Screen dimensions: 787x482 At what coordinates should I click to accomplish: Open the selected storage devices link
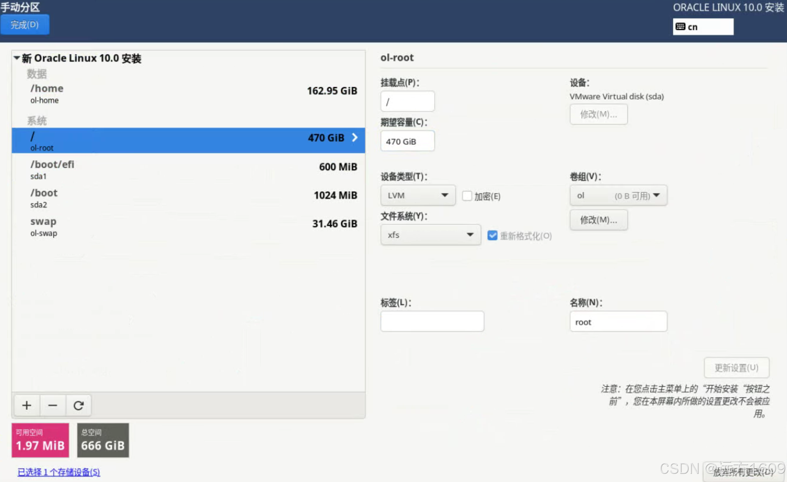point(59,472)
